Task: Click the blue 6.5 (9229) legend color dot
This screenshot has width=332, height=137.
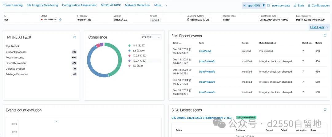Action: [130, 51]
